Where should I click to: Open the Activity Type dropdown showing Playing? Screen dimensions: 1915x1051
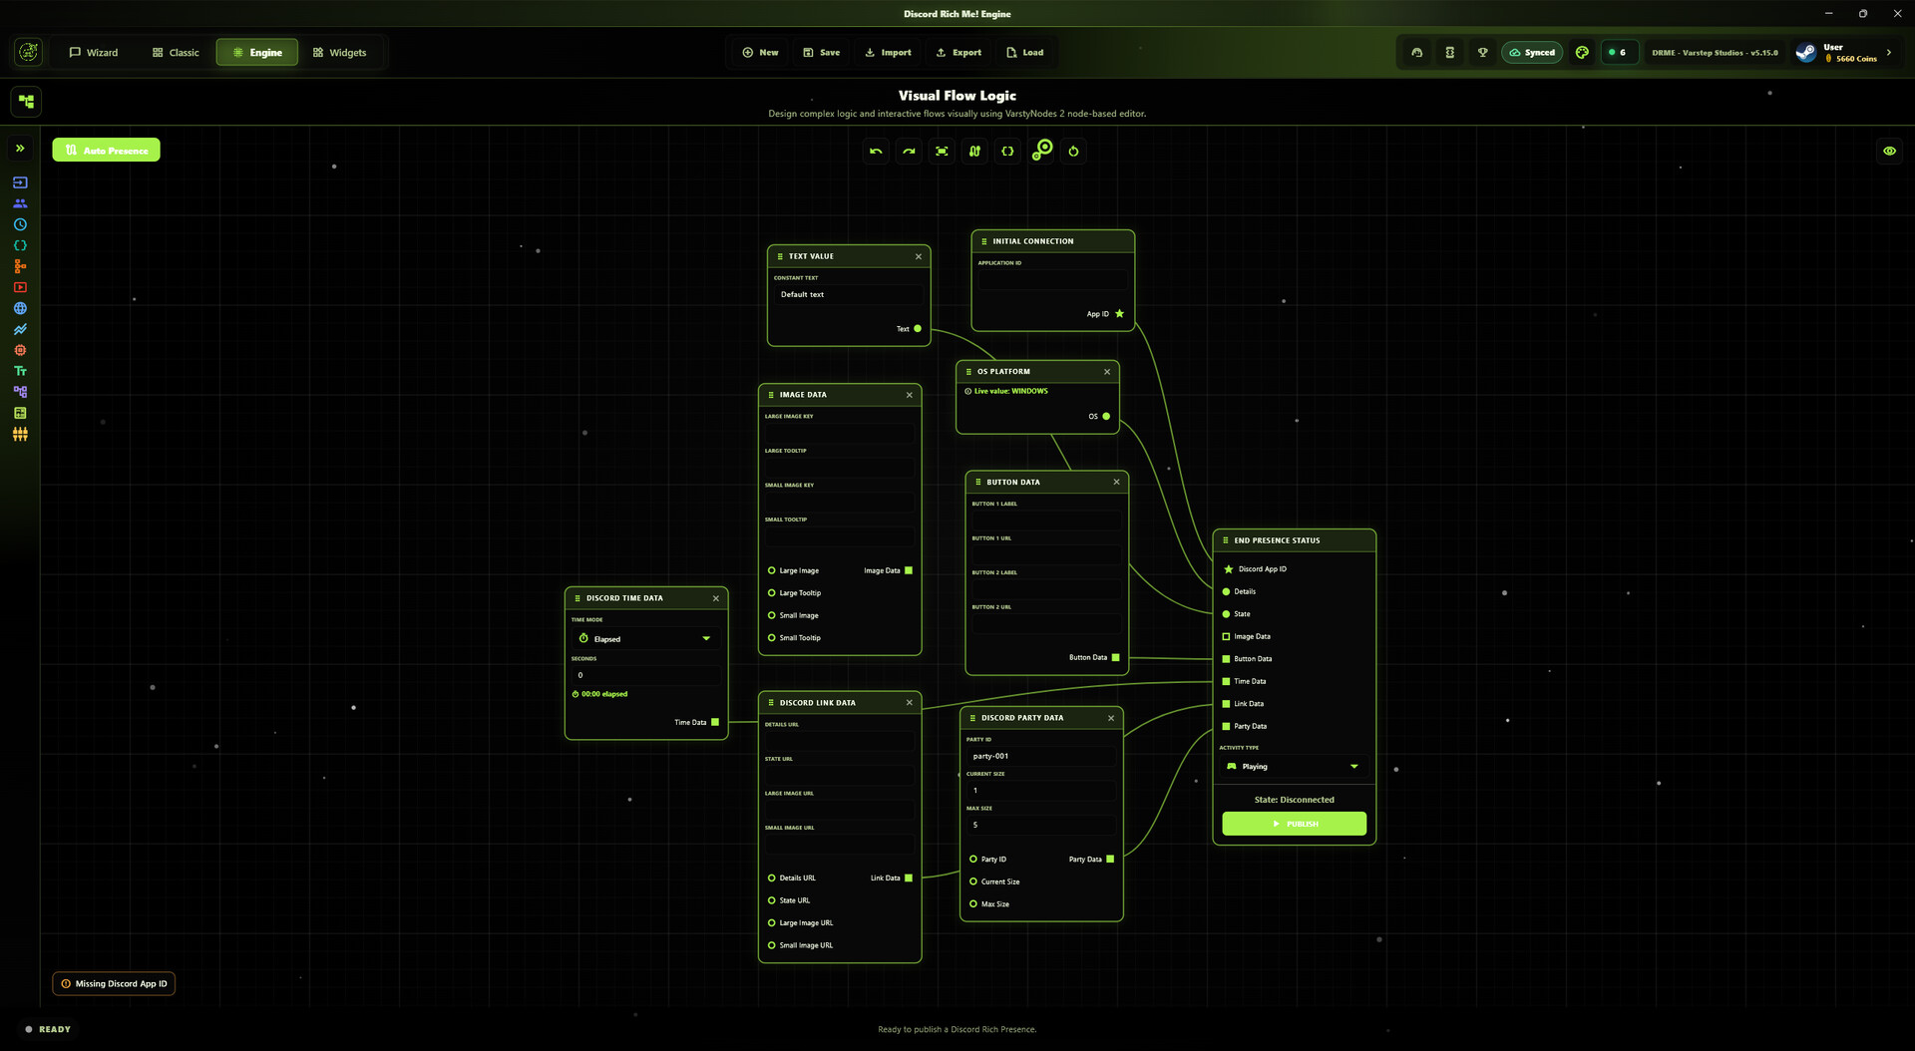1294,767
